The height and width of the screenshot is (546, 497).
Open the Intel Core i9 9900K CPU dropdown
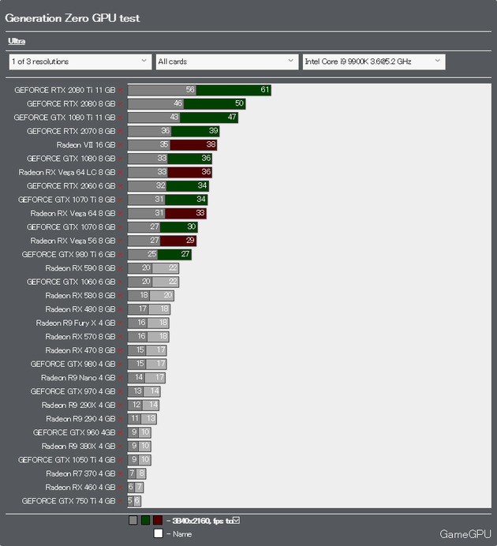coord(374,62)
